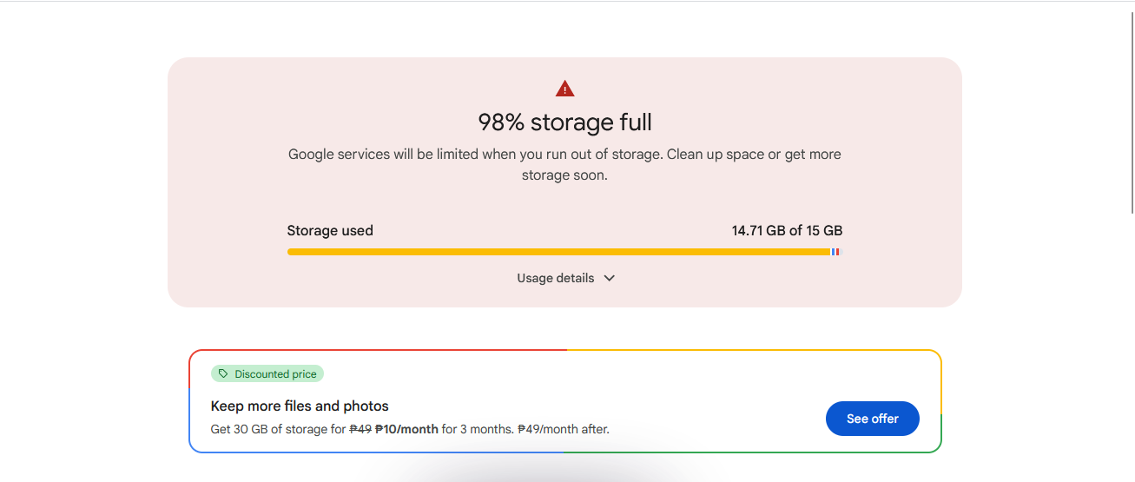Viewport: 1135px width, 482px height.
Task: Expand the Usage details chevron
Action: pyautogui.click(x=610, y=279)
